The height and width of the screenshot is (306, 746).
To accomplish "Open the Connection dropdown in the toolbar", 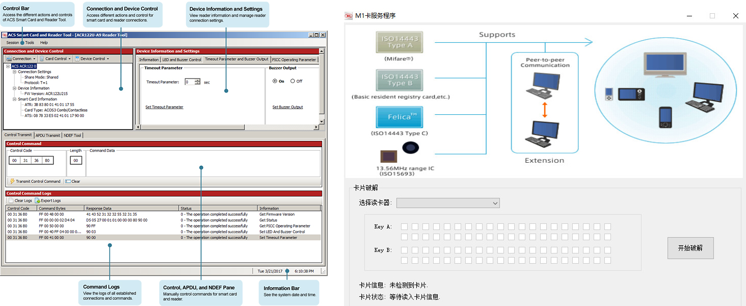I will 21,59.
